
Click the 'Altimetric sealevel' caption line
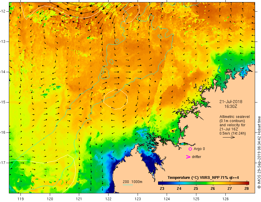(x=235, y=117)
